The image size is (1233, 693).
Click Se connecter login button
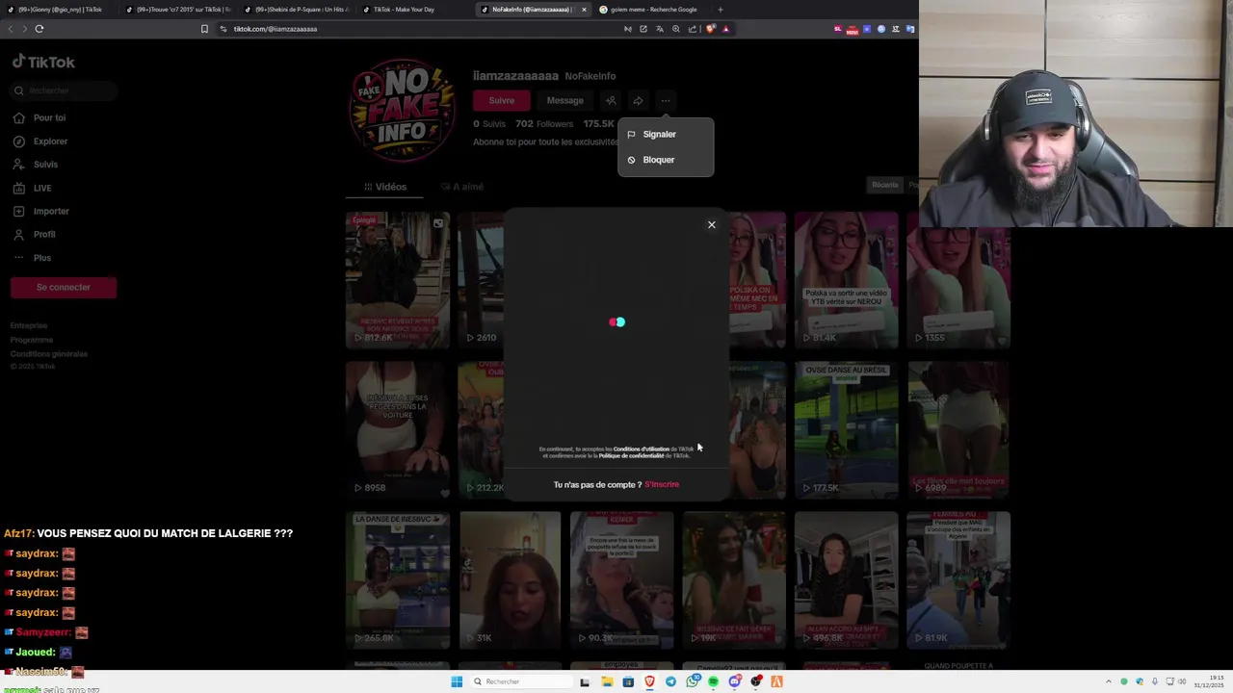click(64, 287)
